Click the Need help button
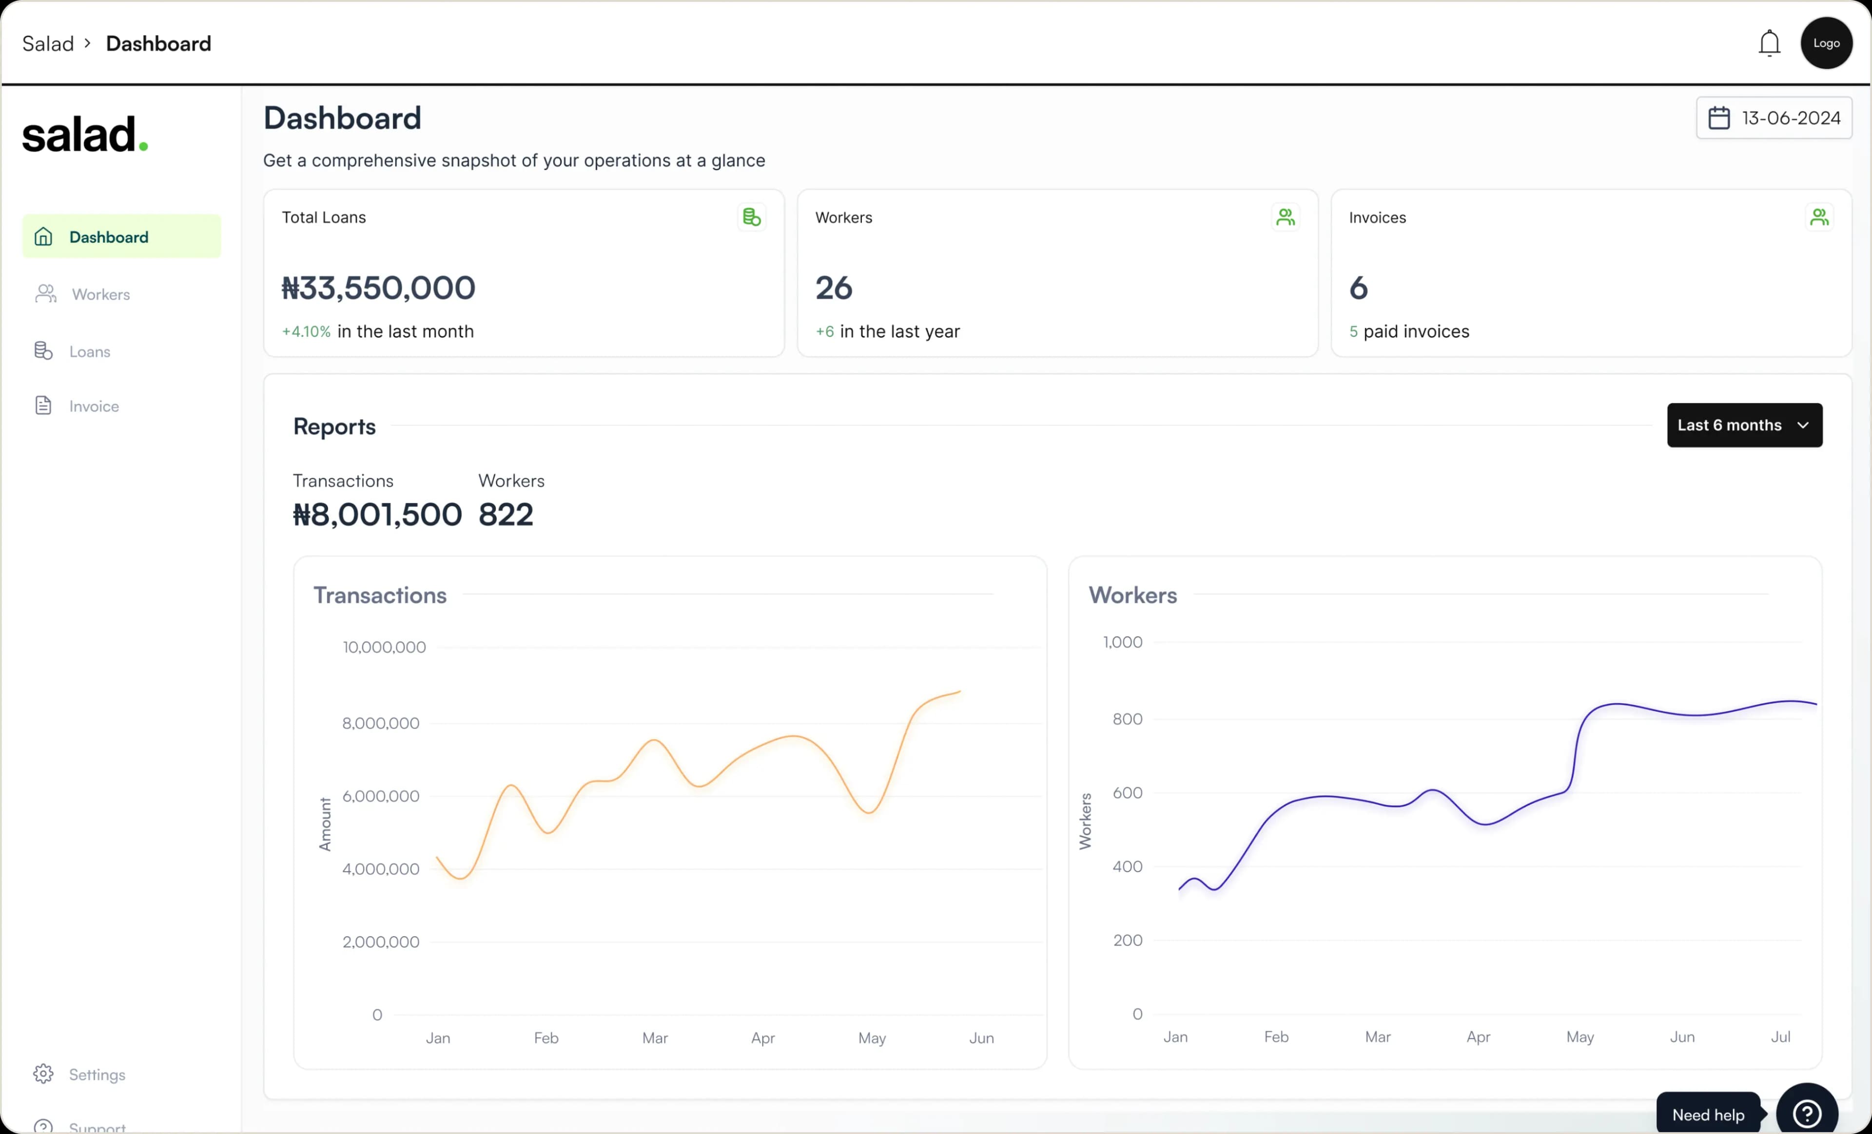 click(1708, 1114)
